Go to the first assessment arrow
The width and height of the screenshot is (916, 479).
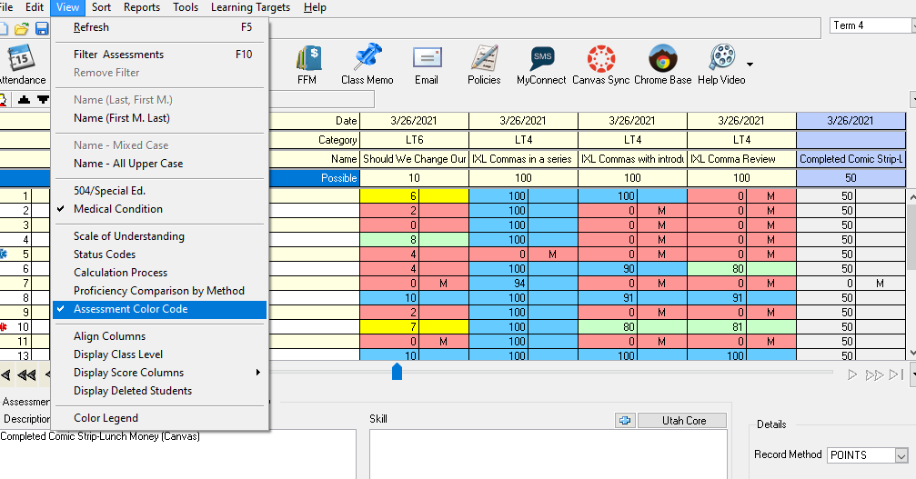coord(5,374)
